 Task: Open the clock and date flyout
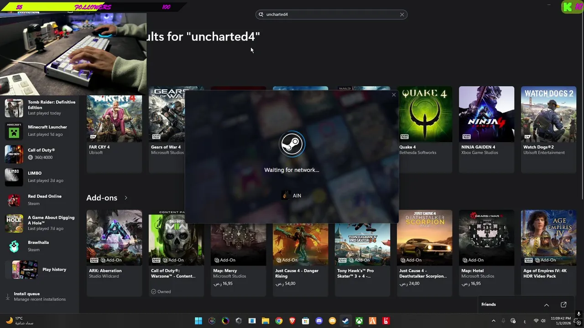tap(561, 321)
